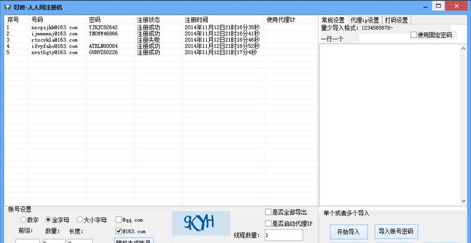Select the nxcpzjkk@163.com row
The height and width of the screenshot is (243, 471).
point(54,27)
